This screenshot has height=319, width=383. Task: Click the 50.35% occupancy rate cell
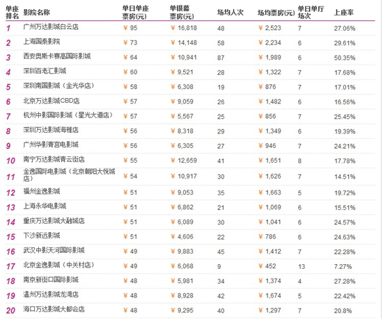345,58
